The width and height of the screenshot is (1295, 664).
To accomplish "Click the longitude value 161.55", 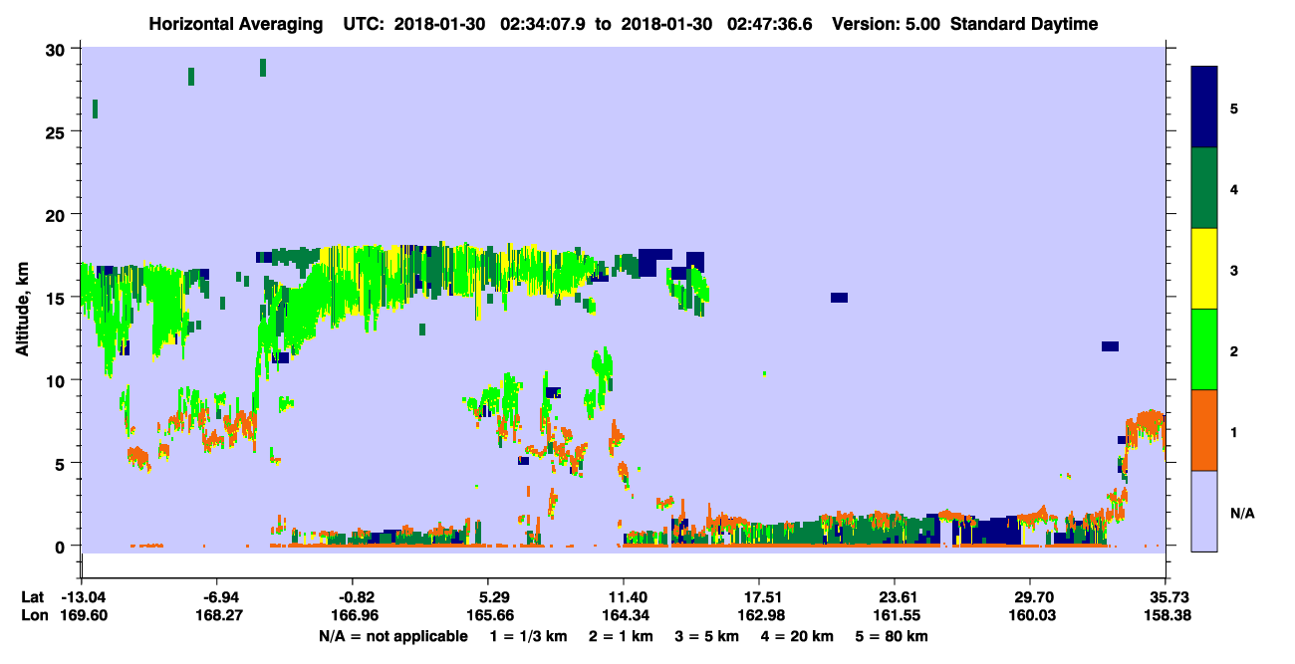I will pyautogui.click(x=896, y=615).
